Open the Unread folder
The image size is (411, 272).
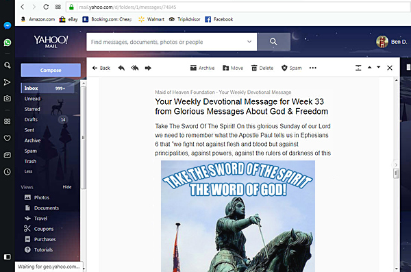click(32, 99)
